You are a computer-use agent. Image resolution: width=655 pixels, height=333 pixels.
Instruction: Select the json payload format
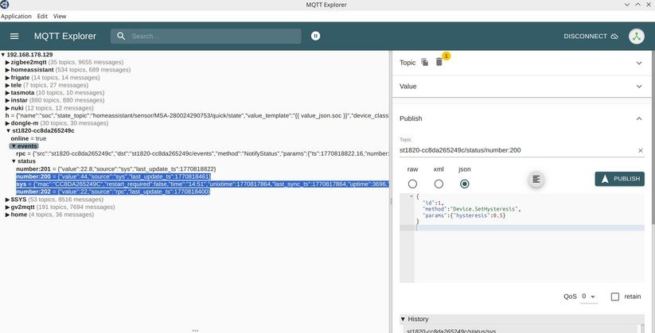coord(465,184)
